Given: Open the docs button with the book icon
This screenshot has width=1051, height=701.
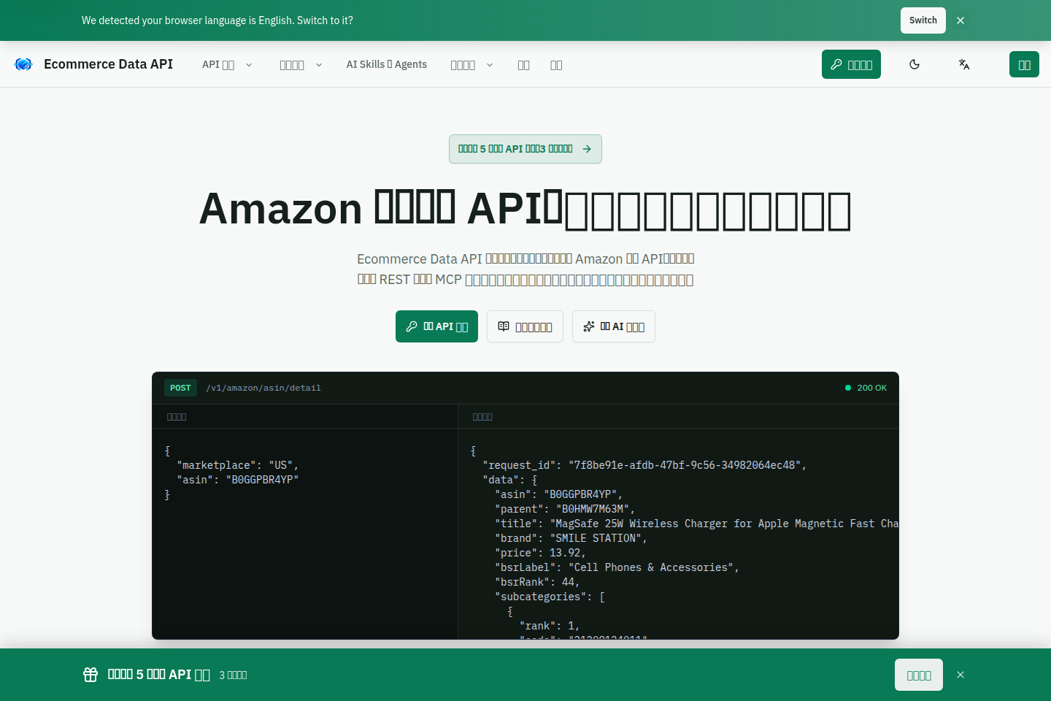Looking at the screenshot, I should 525,326.
